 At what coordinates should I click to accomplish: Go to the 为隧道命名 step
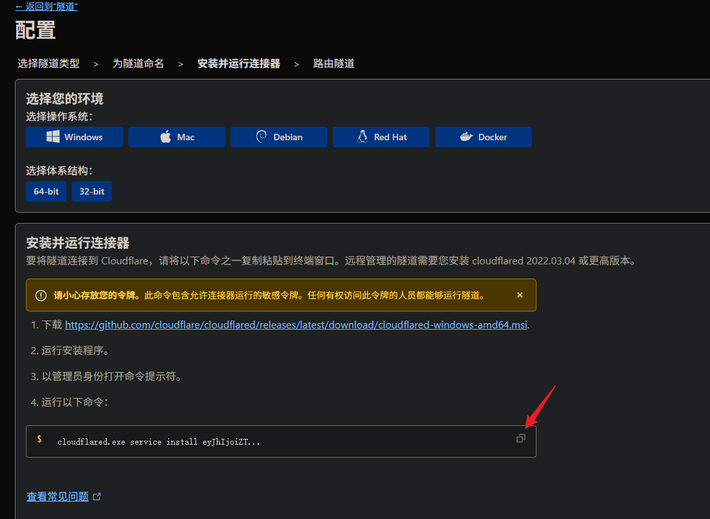[139, 63]
